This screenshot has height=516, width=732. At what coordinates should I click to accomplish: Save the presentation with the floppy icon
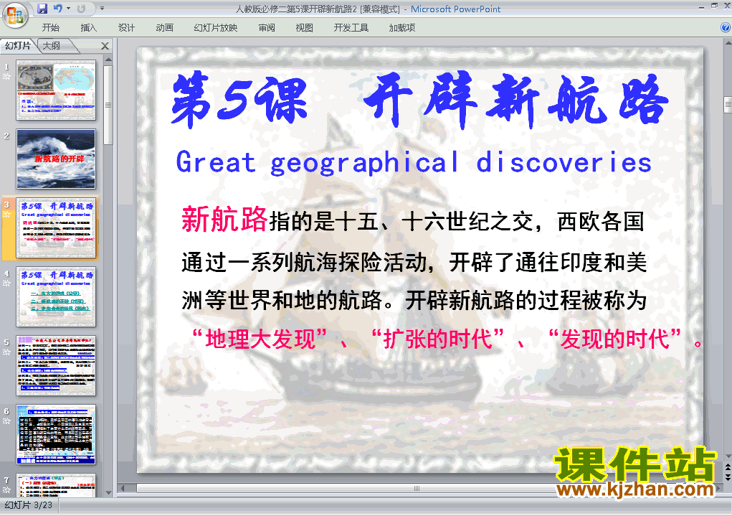(x=42, y=9)
